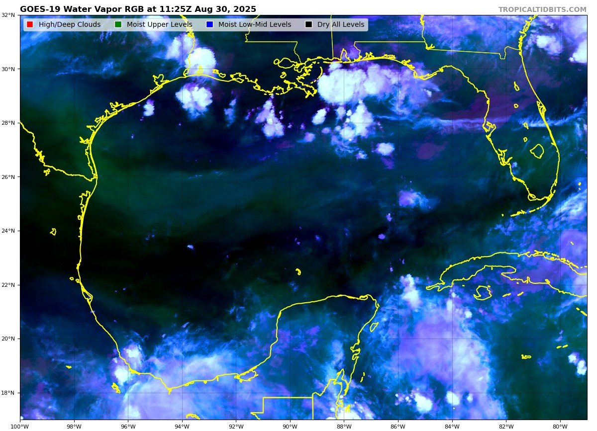
Task: Click the 'Dry All Levels' legend label
Action: 341,24
